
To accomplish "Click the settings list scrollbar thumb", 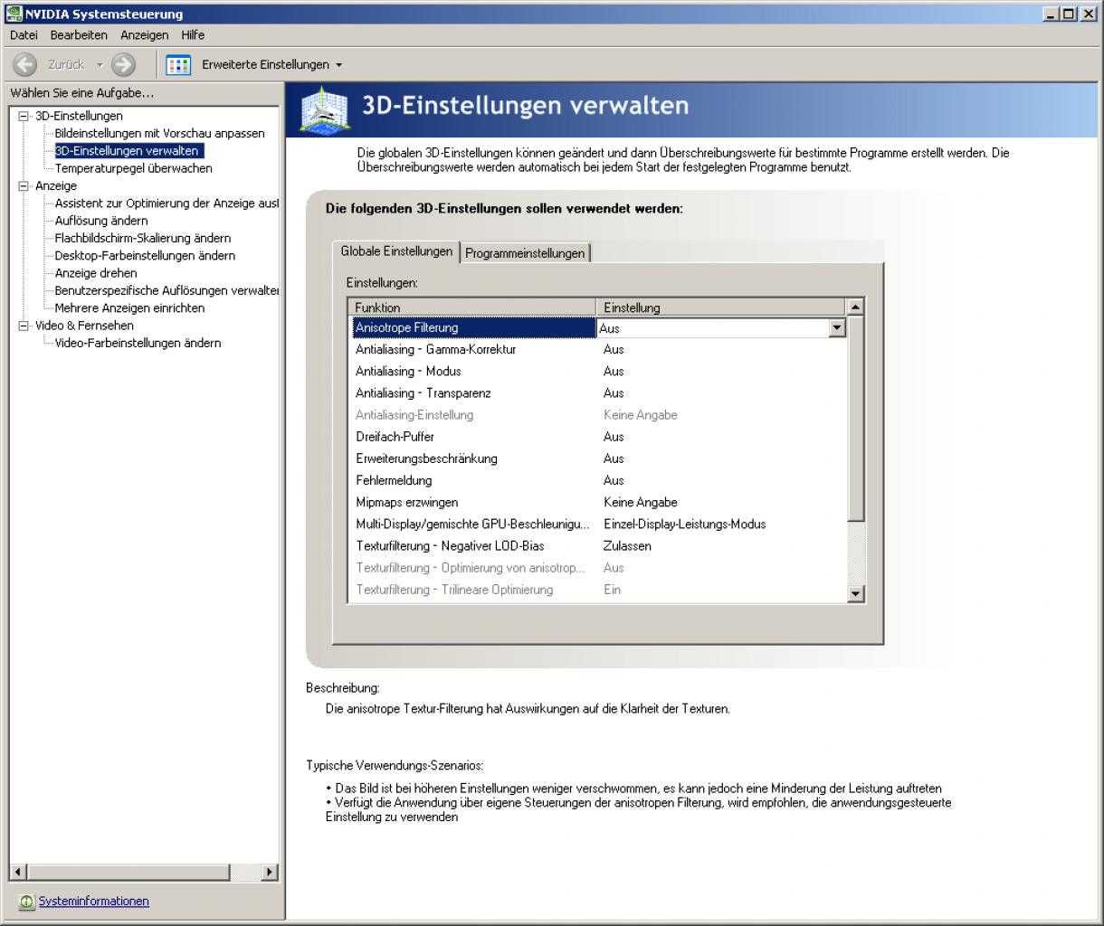I will (x=856, y=419).
